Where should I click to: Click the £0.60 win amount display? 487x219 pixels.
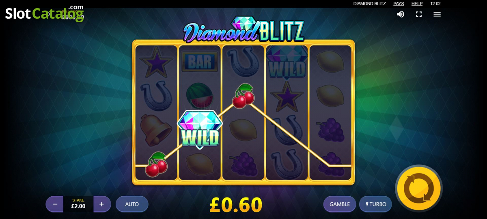click(x=236, y=205)
